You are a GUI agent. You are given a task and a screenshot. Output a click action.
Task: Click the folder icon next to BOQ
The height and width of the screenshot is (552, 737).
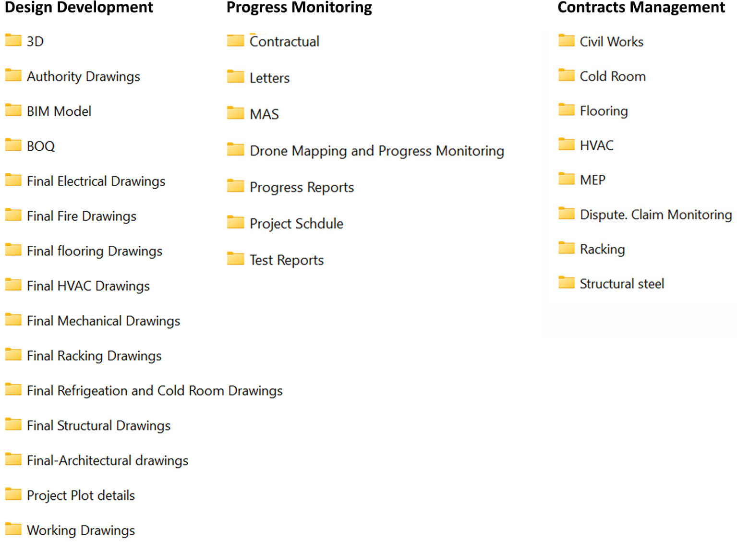point(13,145)
